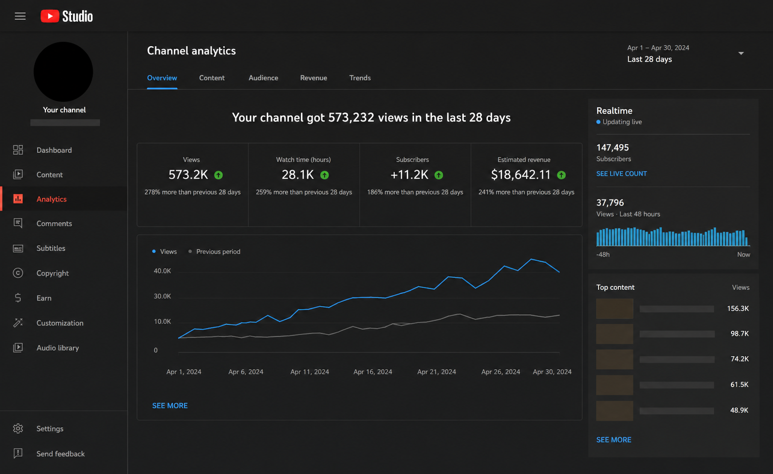Image resolution: width=773 pixels, height=474 pixels.
Task: Click SEE MORE under the views chart
Action: [170, 406]
